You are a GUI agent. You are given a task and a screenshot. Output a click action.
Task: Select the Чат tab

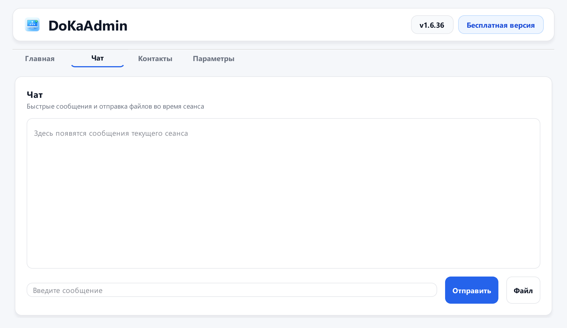coord(98,58)
